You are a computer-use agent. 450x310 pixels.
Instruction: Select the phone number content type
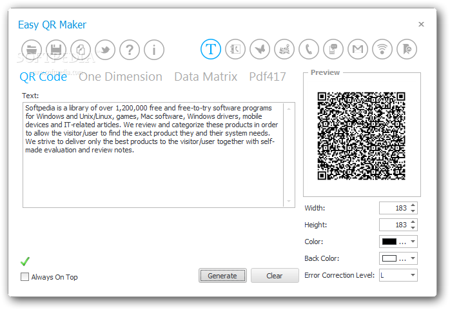(x=309, y=49)
